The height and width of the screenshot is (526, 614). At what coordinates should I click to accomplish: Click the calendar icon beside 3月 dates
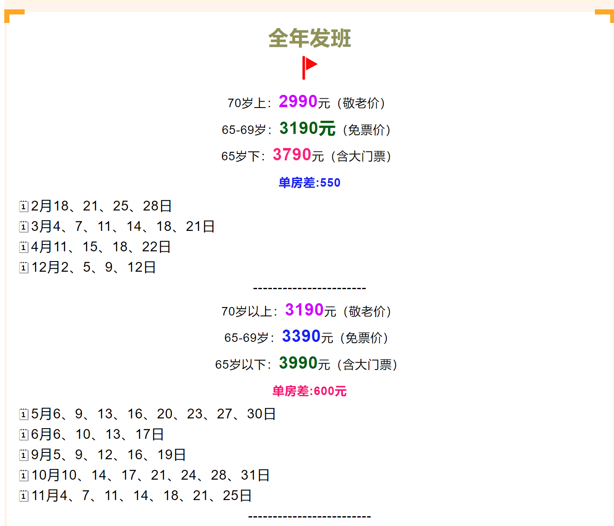pyautogui.click(x=24, y=227)
